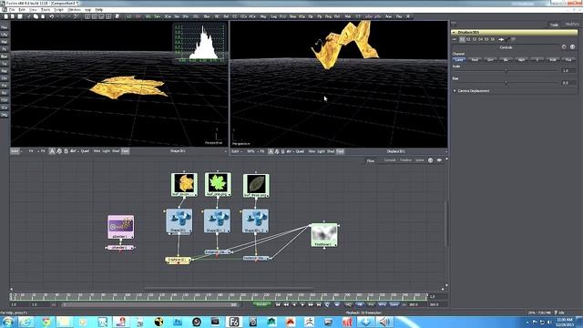Viewport: 583px width, 328px height.
Task: Select the pRender node below pEmitter
Action: 120,247
